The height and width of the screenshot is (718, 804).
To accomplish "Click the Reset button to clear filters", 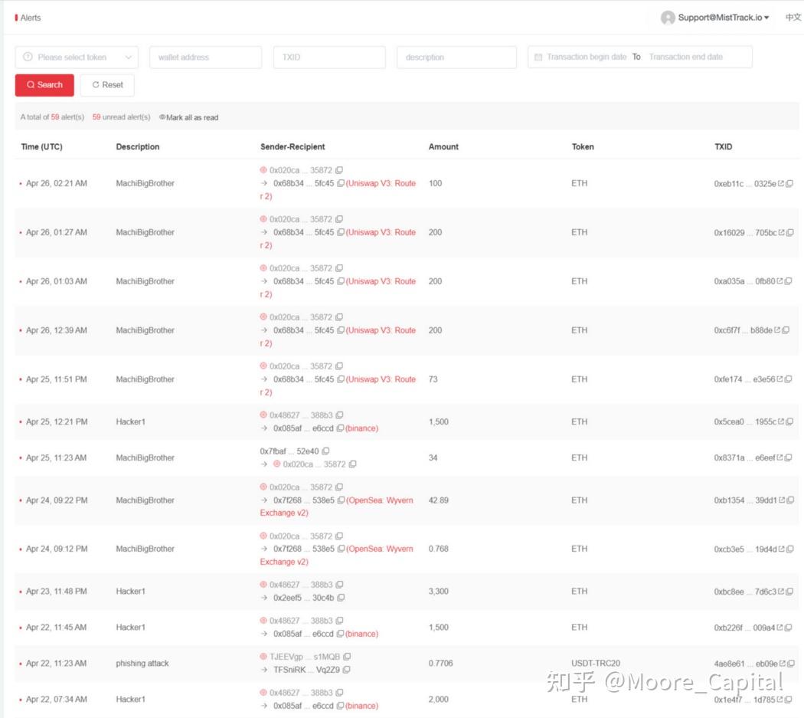I will 106,85.
